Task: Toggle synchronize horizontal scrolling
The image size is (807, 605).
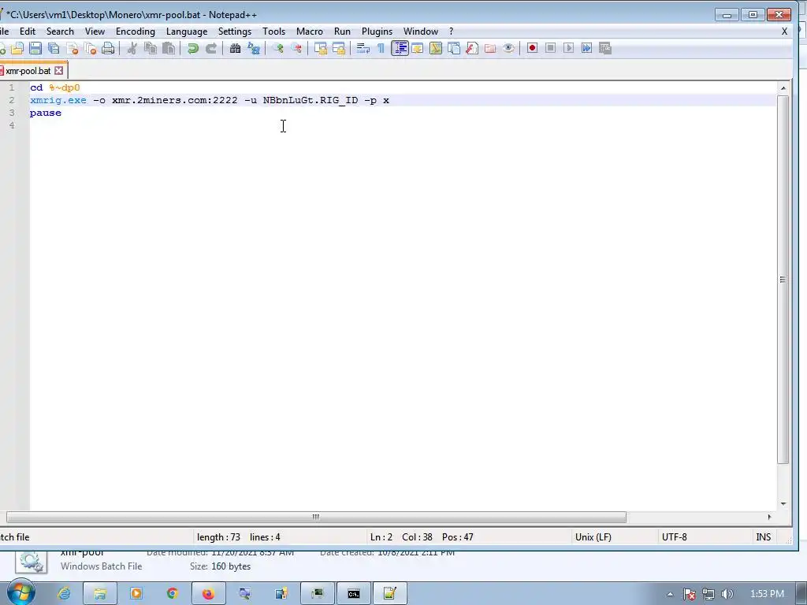Action: pyautogui.click(x=339, y=48)
